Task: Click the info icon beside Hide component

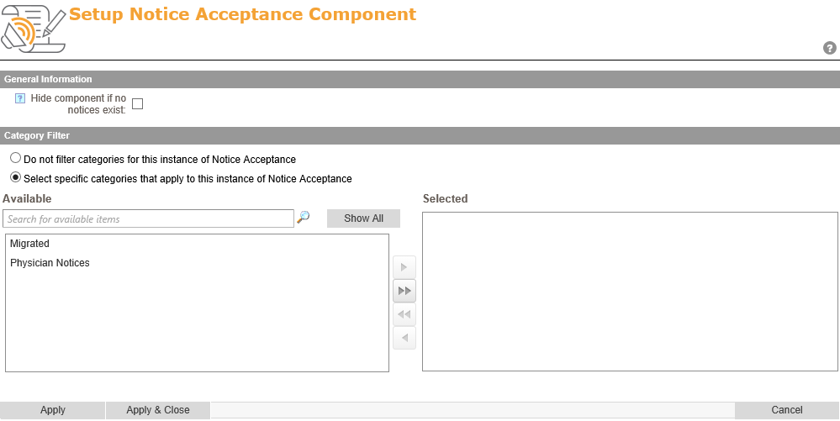Action: (20, 98)
